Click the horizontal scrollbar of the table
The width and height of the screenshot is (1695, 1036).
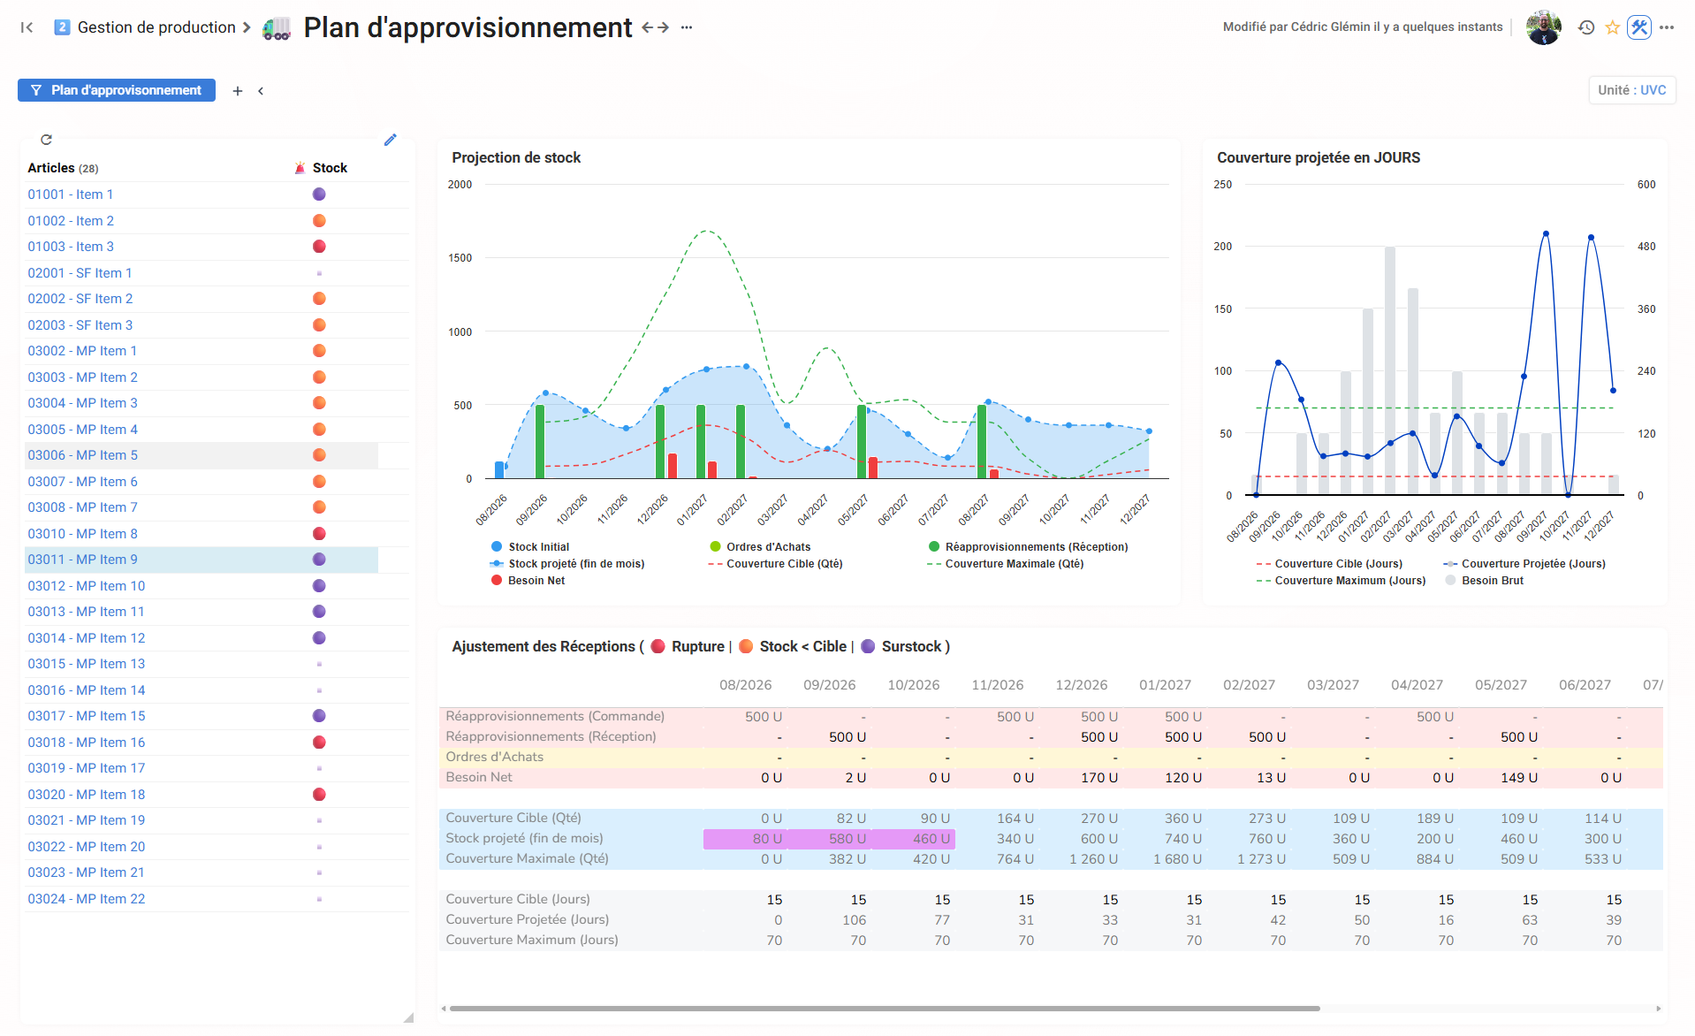click(884, 1009)
